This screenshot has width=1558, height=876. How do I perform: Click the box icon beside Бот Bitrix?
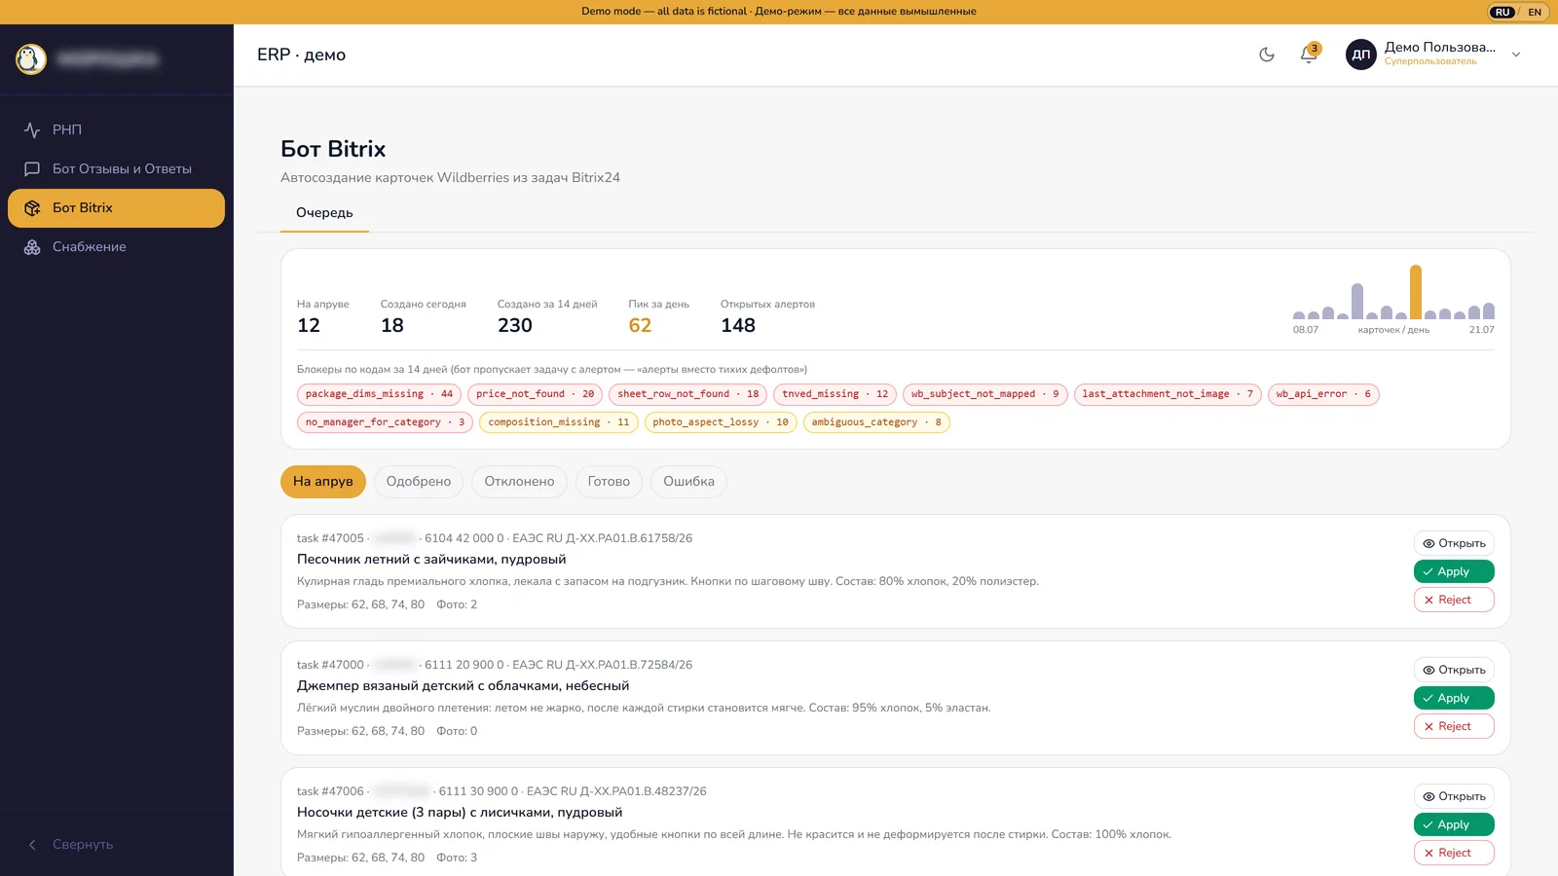(x=32, y=207)
